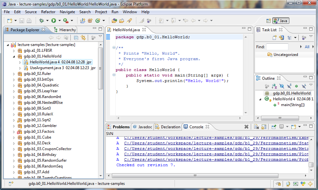The width and height of the screenshot is (318, 190).
Task: Toggle folding of the Javadoc comment
Action: [114, 48]
